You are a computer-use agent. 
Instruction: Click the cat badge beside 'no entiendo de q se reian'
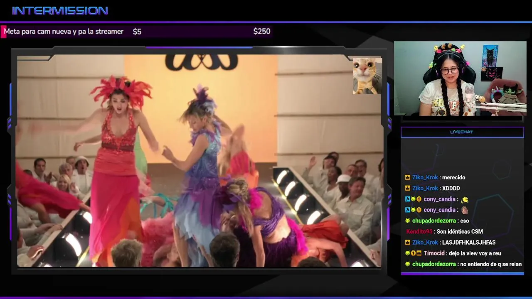coord(407,264)
